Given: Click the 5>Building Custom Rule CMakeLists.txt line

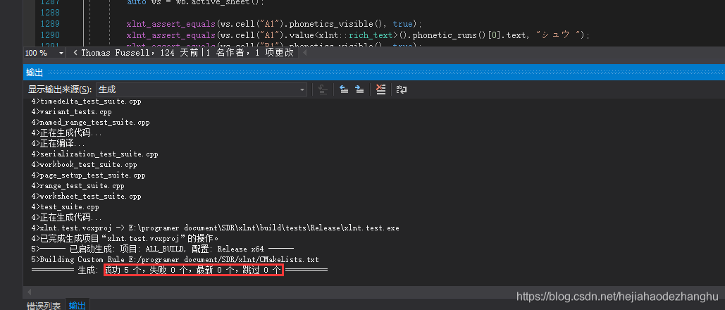Looking at the screenshot, I should pyautogui.click(x=175, y=259).
